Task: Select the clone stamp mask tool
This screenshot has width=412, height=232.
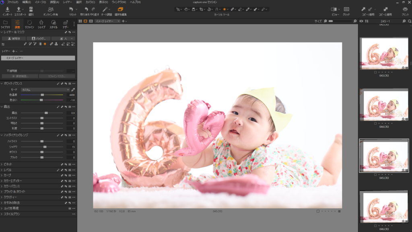Action: point(56,44)
